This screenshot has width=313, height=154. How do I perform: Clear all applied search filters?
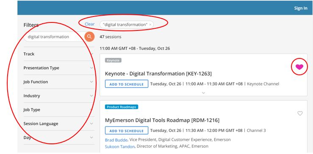[x=90, y=24]
